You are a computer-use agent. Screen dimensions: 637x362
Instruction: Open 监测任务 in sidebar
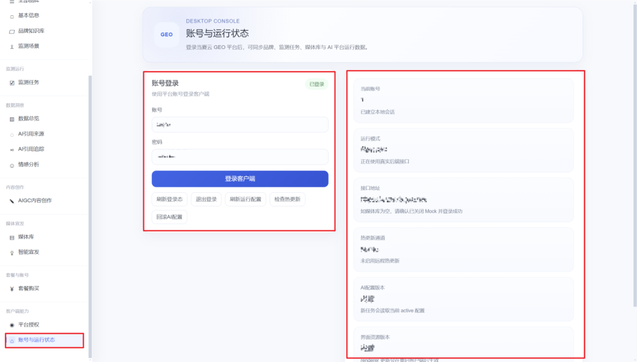point(28,82)
